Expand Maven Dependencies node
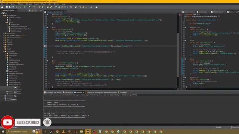This screenshot has width=239, height=134. [x=3, y=38]
